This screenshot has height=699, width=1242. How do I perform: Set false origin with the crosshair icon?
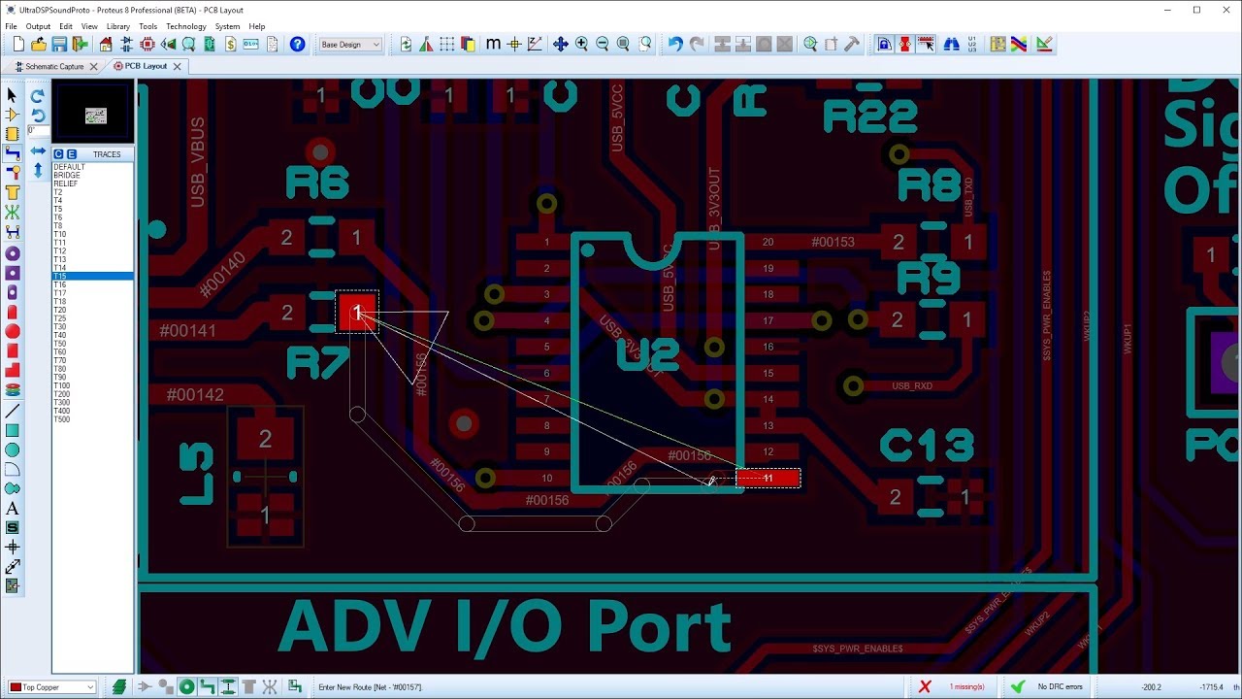514,45
